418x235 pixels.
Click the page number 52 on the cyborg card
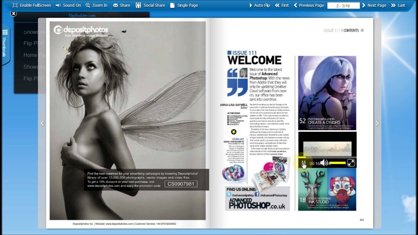(302, 121)
